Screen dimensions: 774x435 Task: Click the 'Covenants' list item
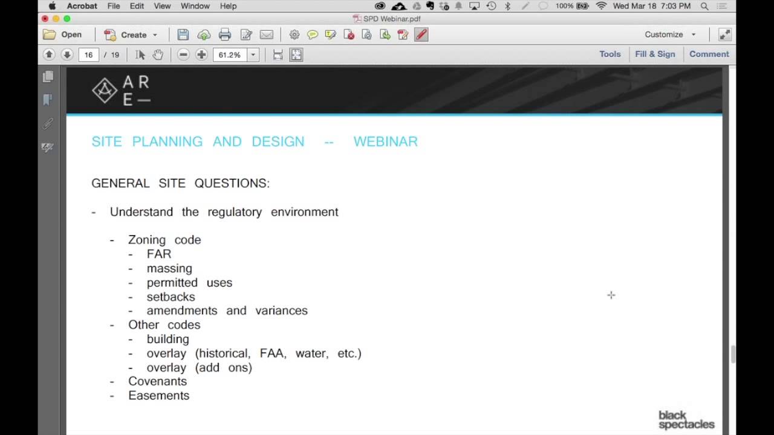[157, 381]
